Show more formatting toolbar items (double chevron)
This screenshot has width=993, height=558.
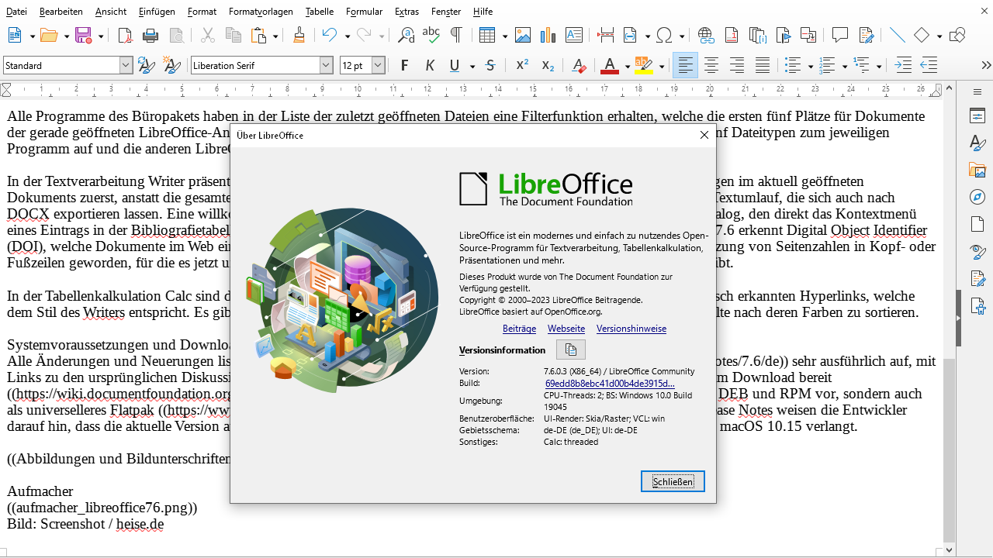pyautogui.click(x=986, y=66)
